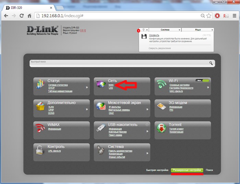This screenshot has width=240, height=184.
Task: Switch to Поиск mode
Action: click(x=209, y=170)
